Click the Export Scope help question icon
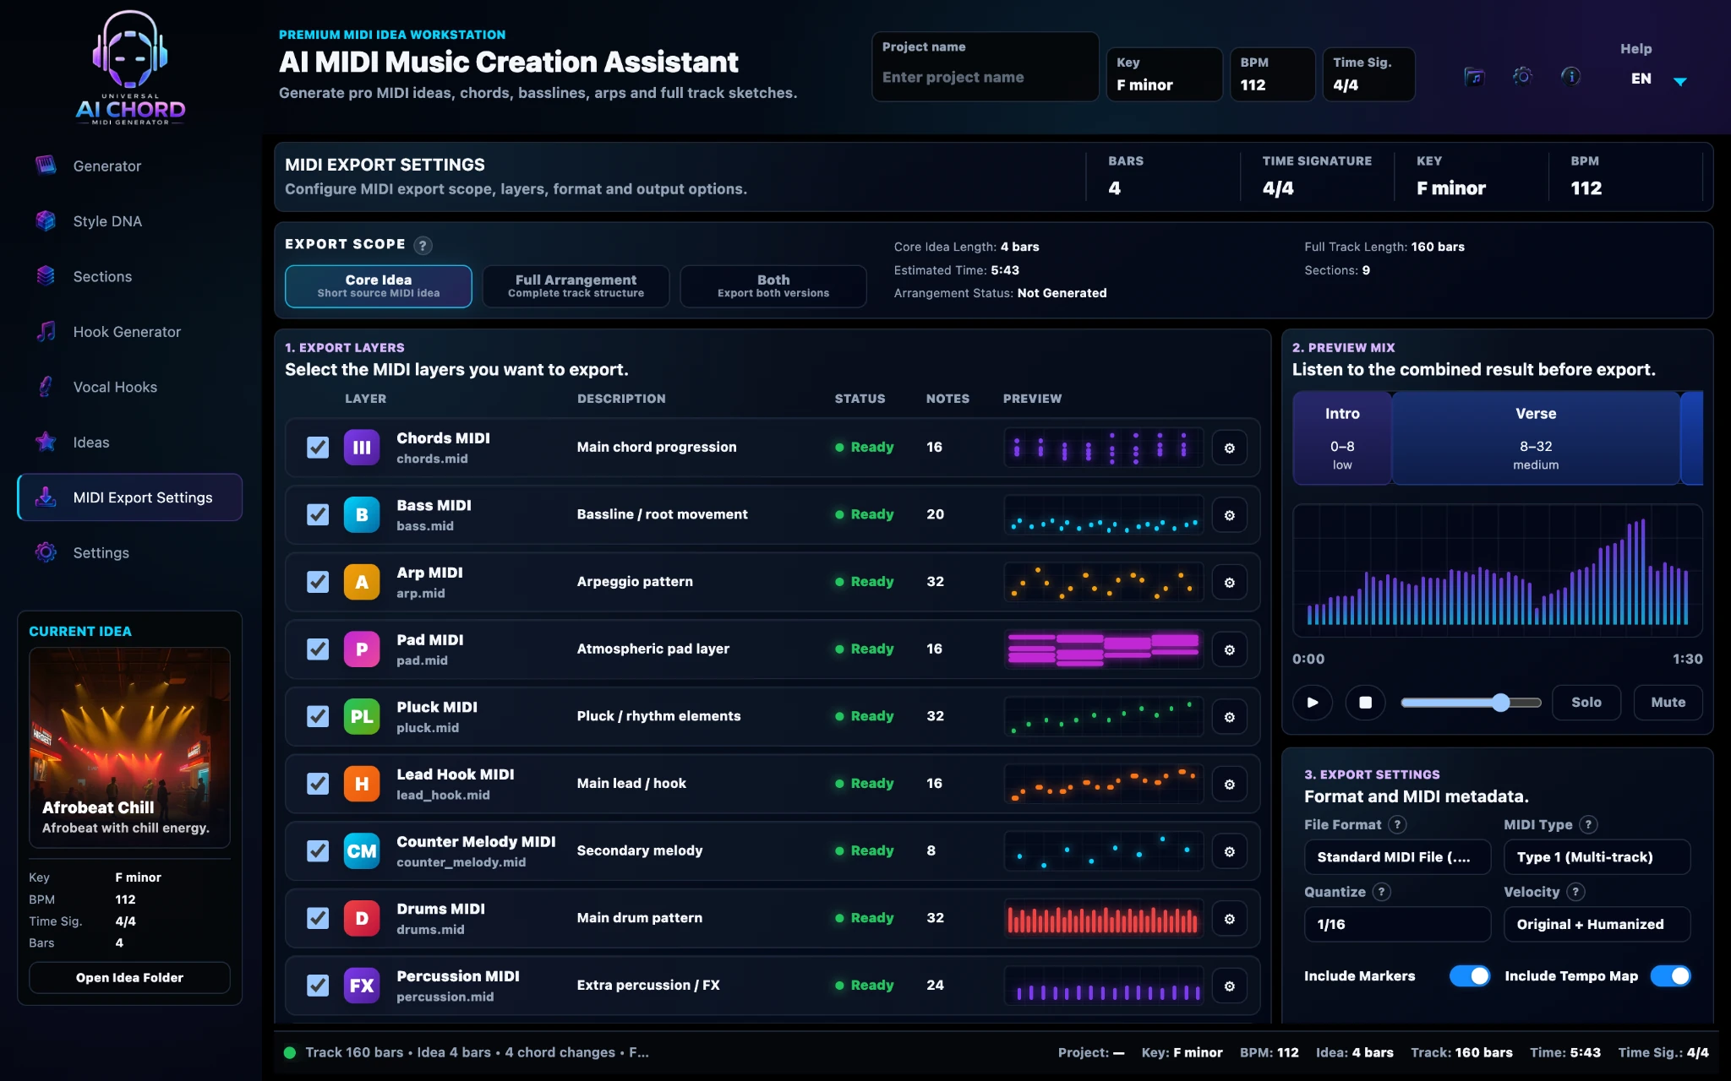The height and width of the screenshot is (1081, 1731). (423, 245)
